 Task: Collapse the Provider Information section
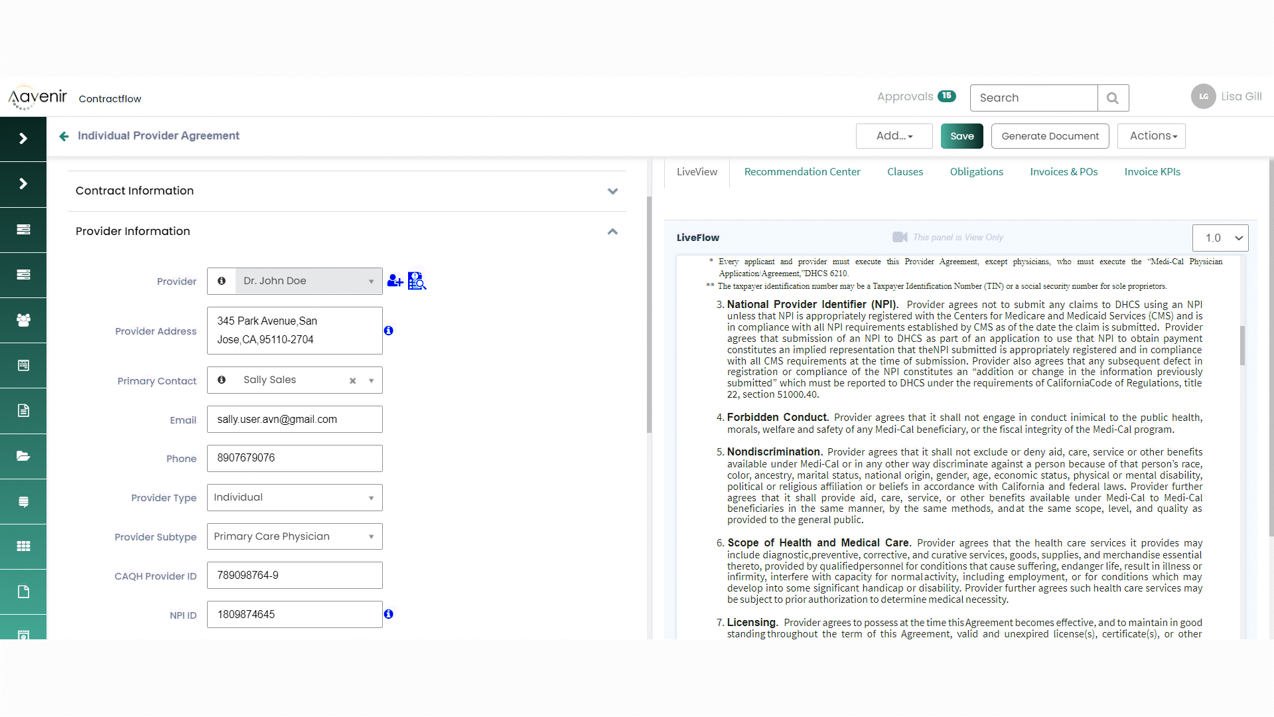tap(612, 232)
